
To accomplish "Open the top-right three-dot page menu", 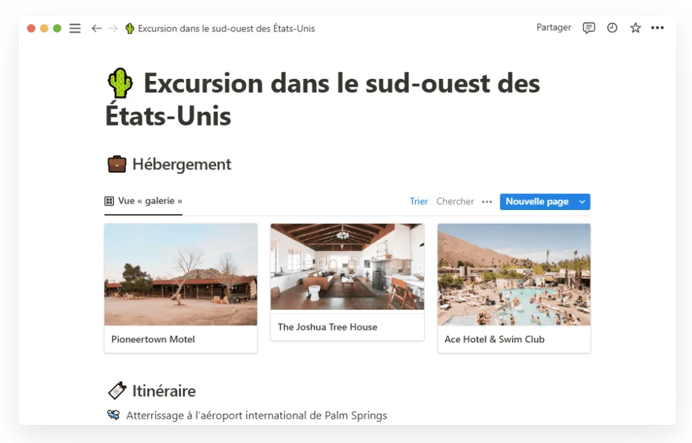I will [657, 28].
